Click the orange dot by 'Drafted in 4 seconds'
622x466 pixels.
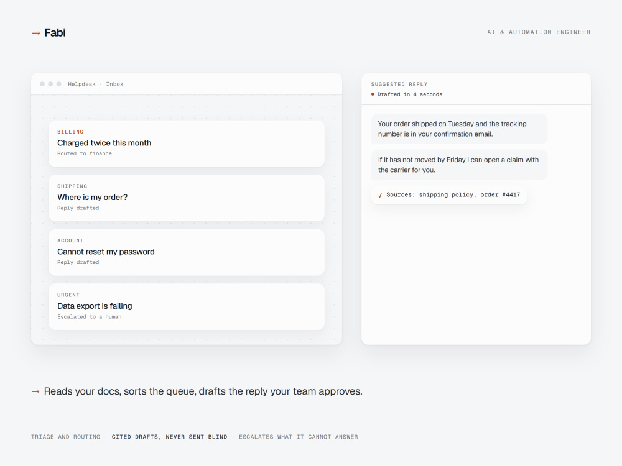[373, 94]
